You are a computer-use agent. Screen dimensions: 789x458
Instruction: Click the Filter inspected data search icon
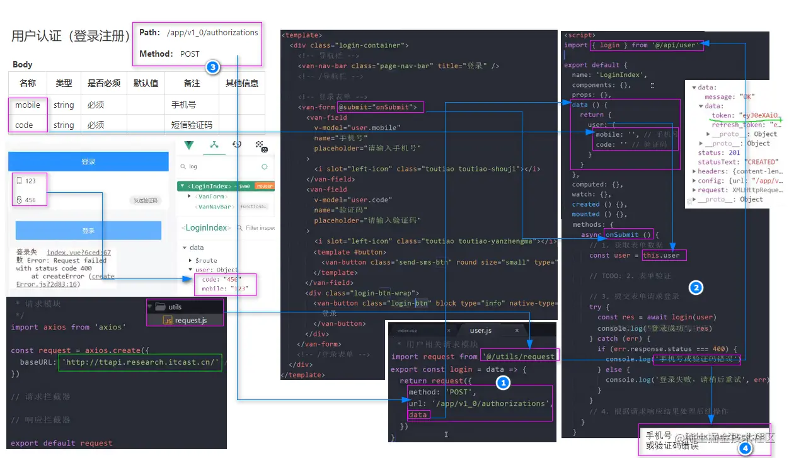(x=239, y=228)
